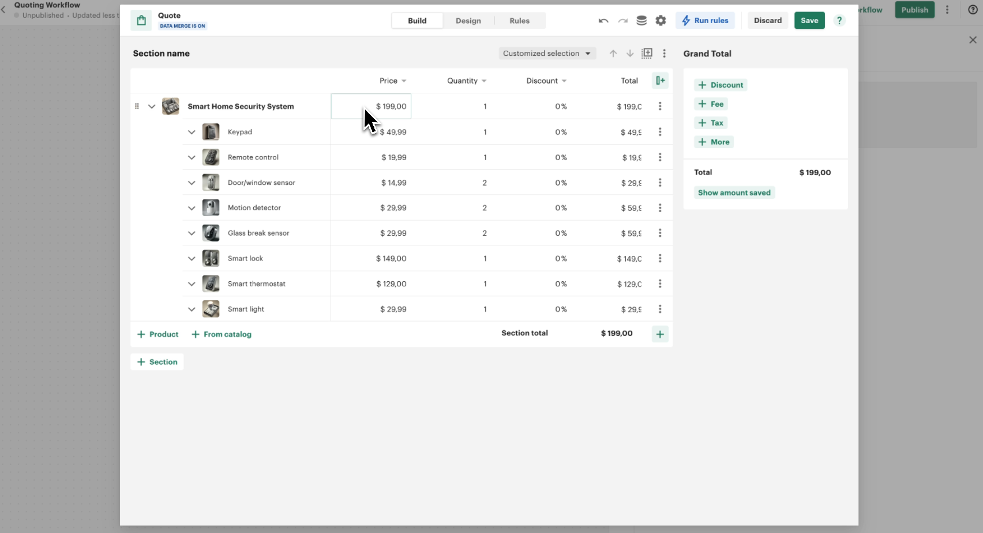Add a Discount in the Grand Total panel
This screenshot has width=983, height=533.
tap(721, 85)
